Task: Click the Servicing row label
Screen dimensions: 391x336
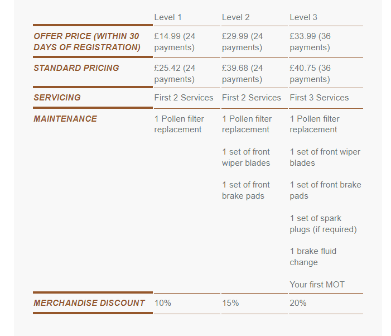Action: 57,98
